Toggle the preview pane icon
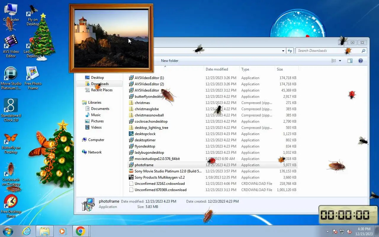379x237 pixels. click(350, 61)
